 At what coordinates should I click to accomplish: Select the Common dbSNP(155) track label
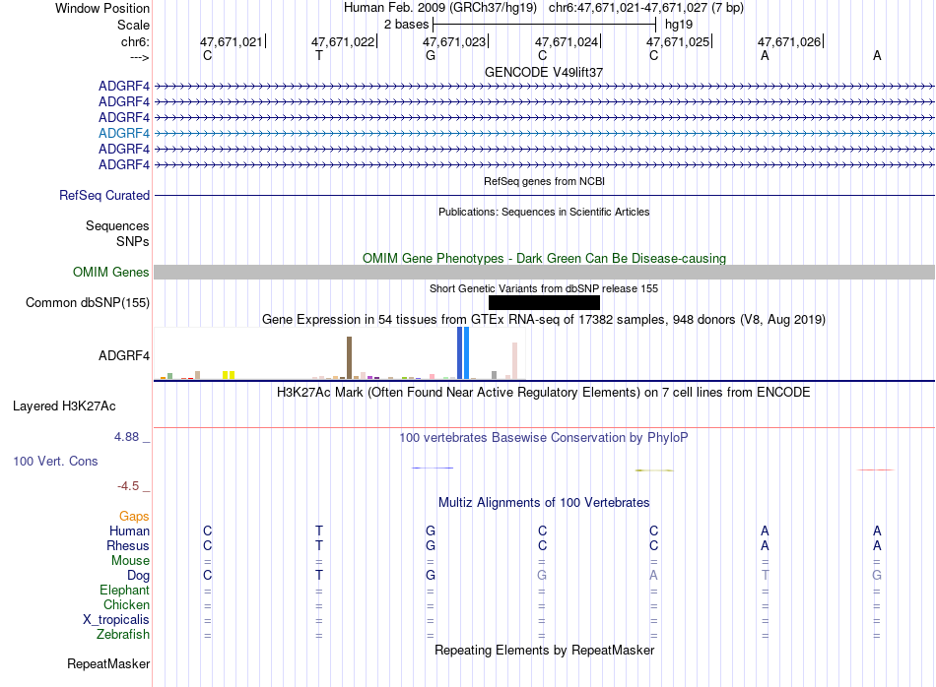(88, 302)
